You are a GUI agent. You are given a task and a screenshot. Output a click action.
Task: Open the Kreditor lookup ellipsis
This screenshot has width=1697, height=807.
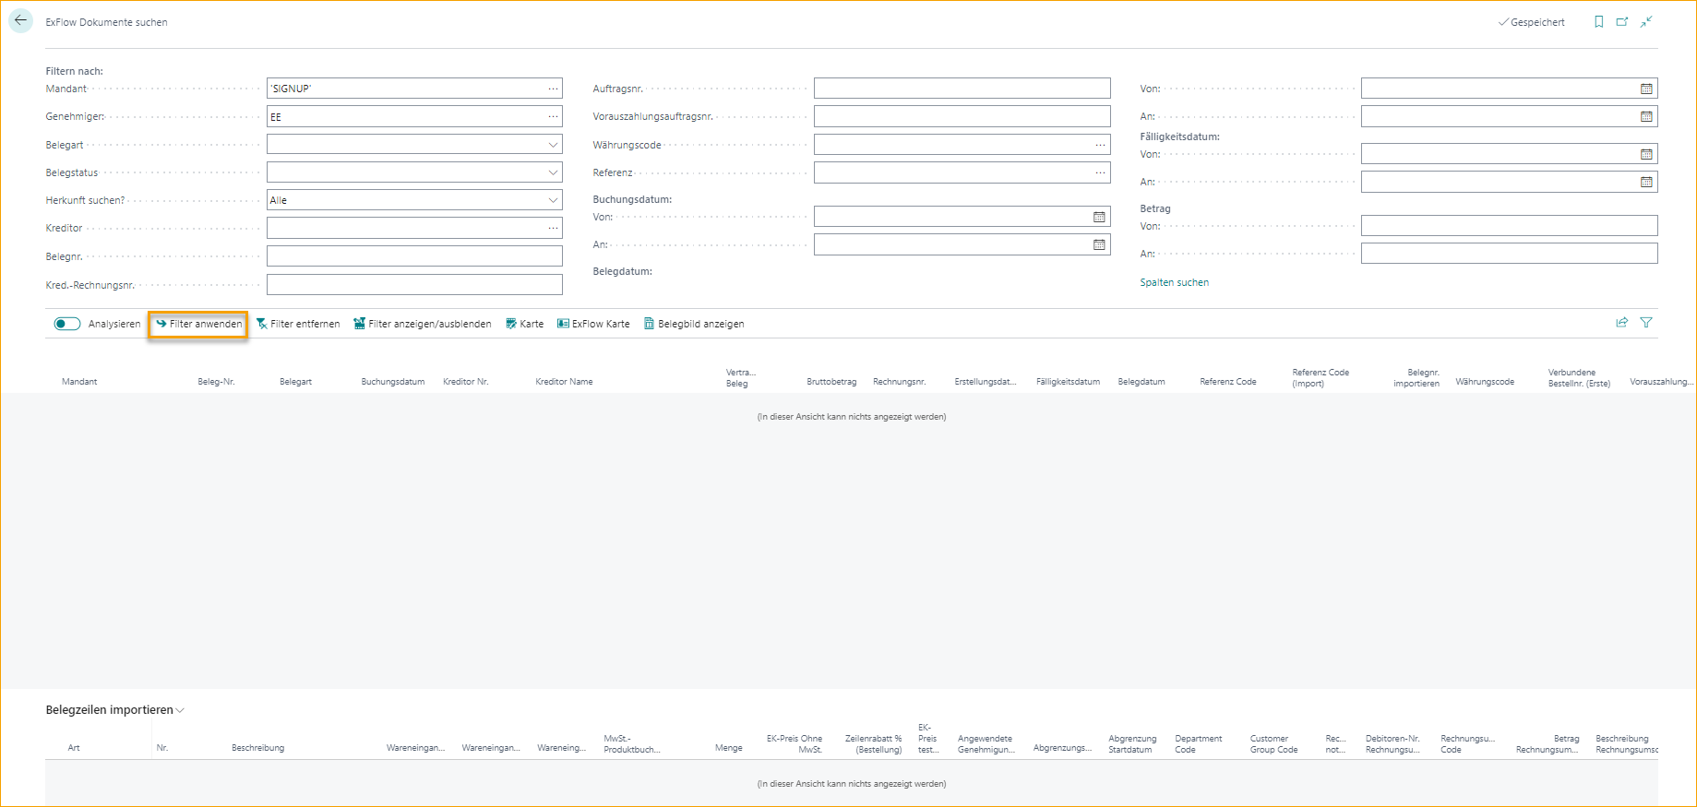pos(553,228)
